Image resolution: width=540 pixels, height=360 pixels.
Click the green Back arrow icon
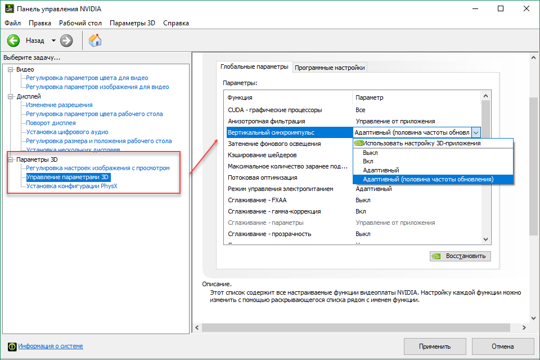[x=13, y=41]
